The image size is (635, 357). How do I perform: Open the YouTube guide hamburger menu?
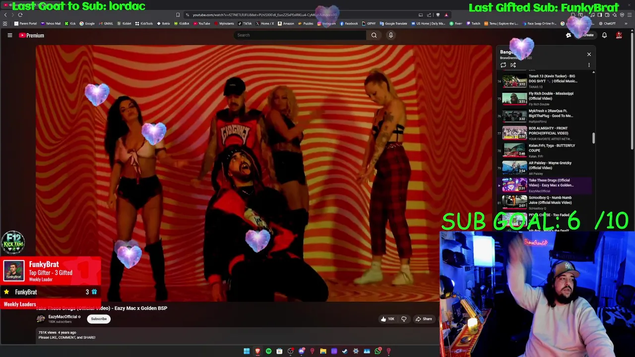pos(9,35)
